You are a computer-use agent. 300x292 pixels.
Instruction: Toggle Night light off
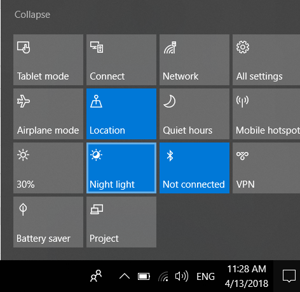pyautogui.click(x=121, y=168)
